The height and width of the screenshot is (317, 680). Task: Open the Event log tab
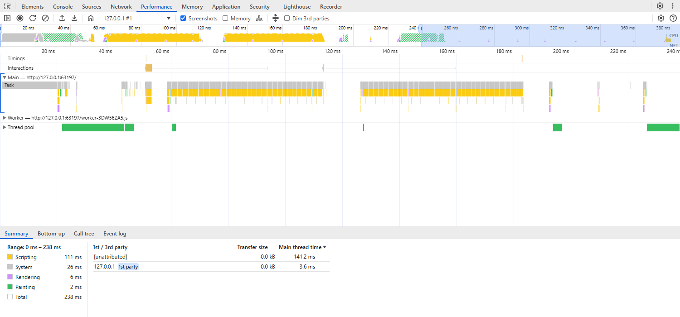coord(115,234)
